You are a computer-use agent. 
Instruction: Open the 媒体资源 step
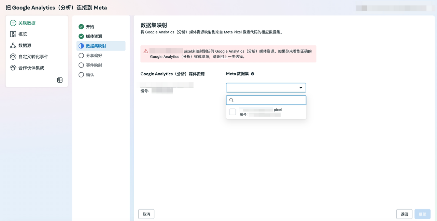(x=94, y=36)
